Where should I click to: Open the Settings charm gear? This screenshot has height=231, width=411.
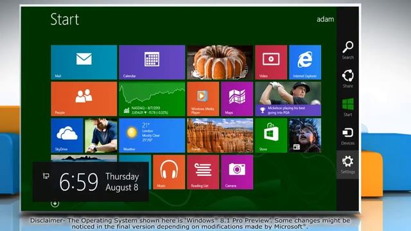pos(348,164)
